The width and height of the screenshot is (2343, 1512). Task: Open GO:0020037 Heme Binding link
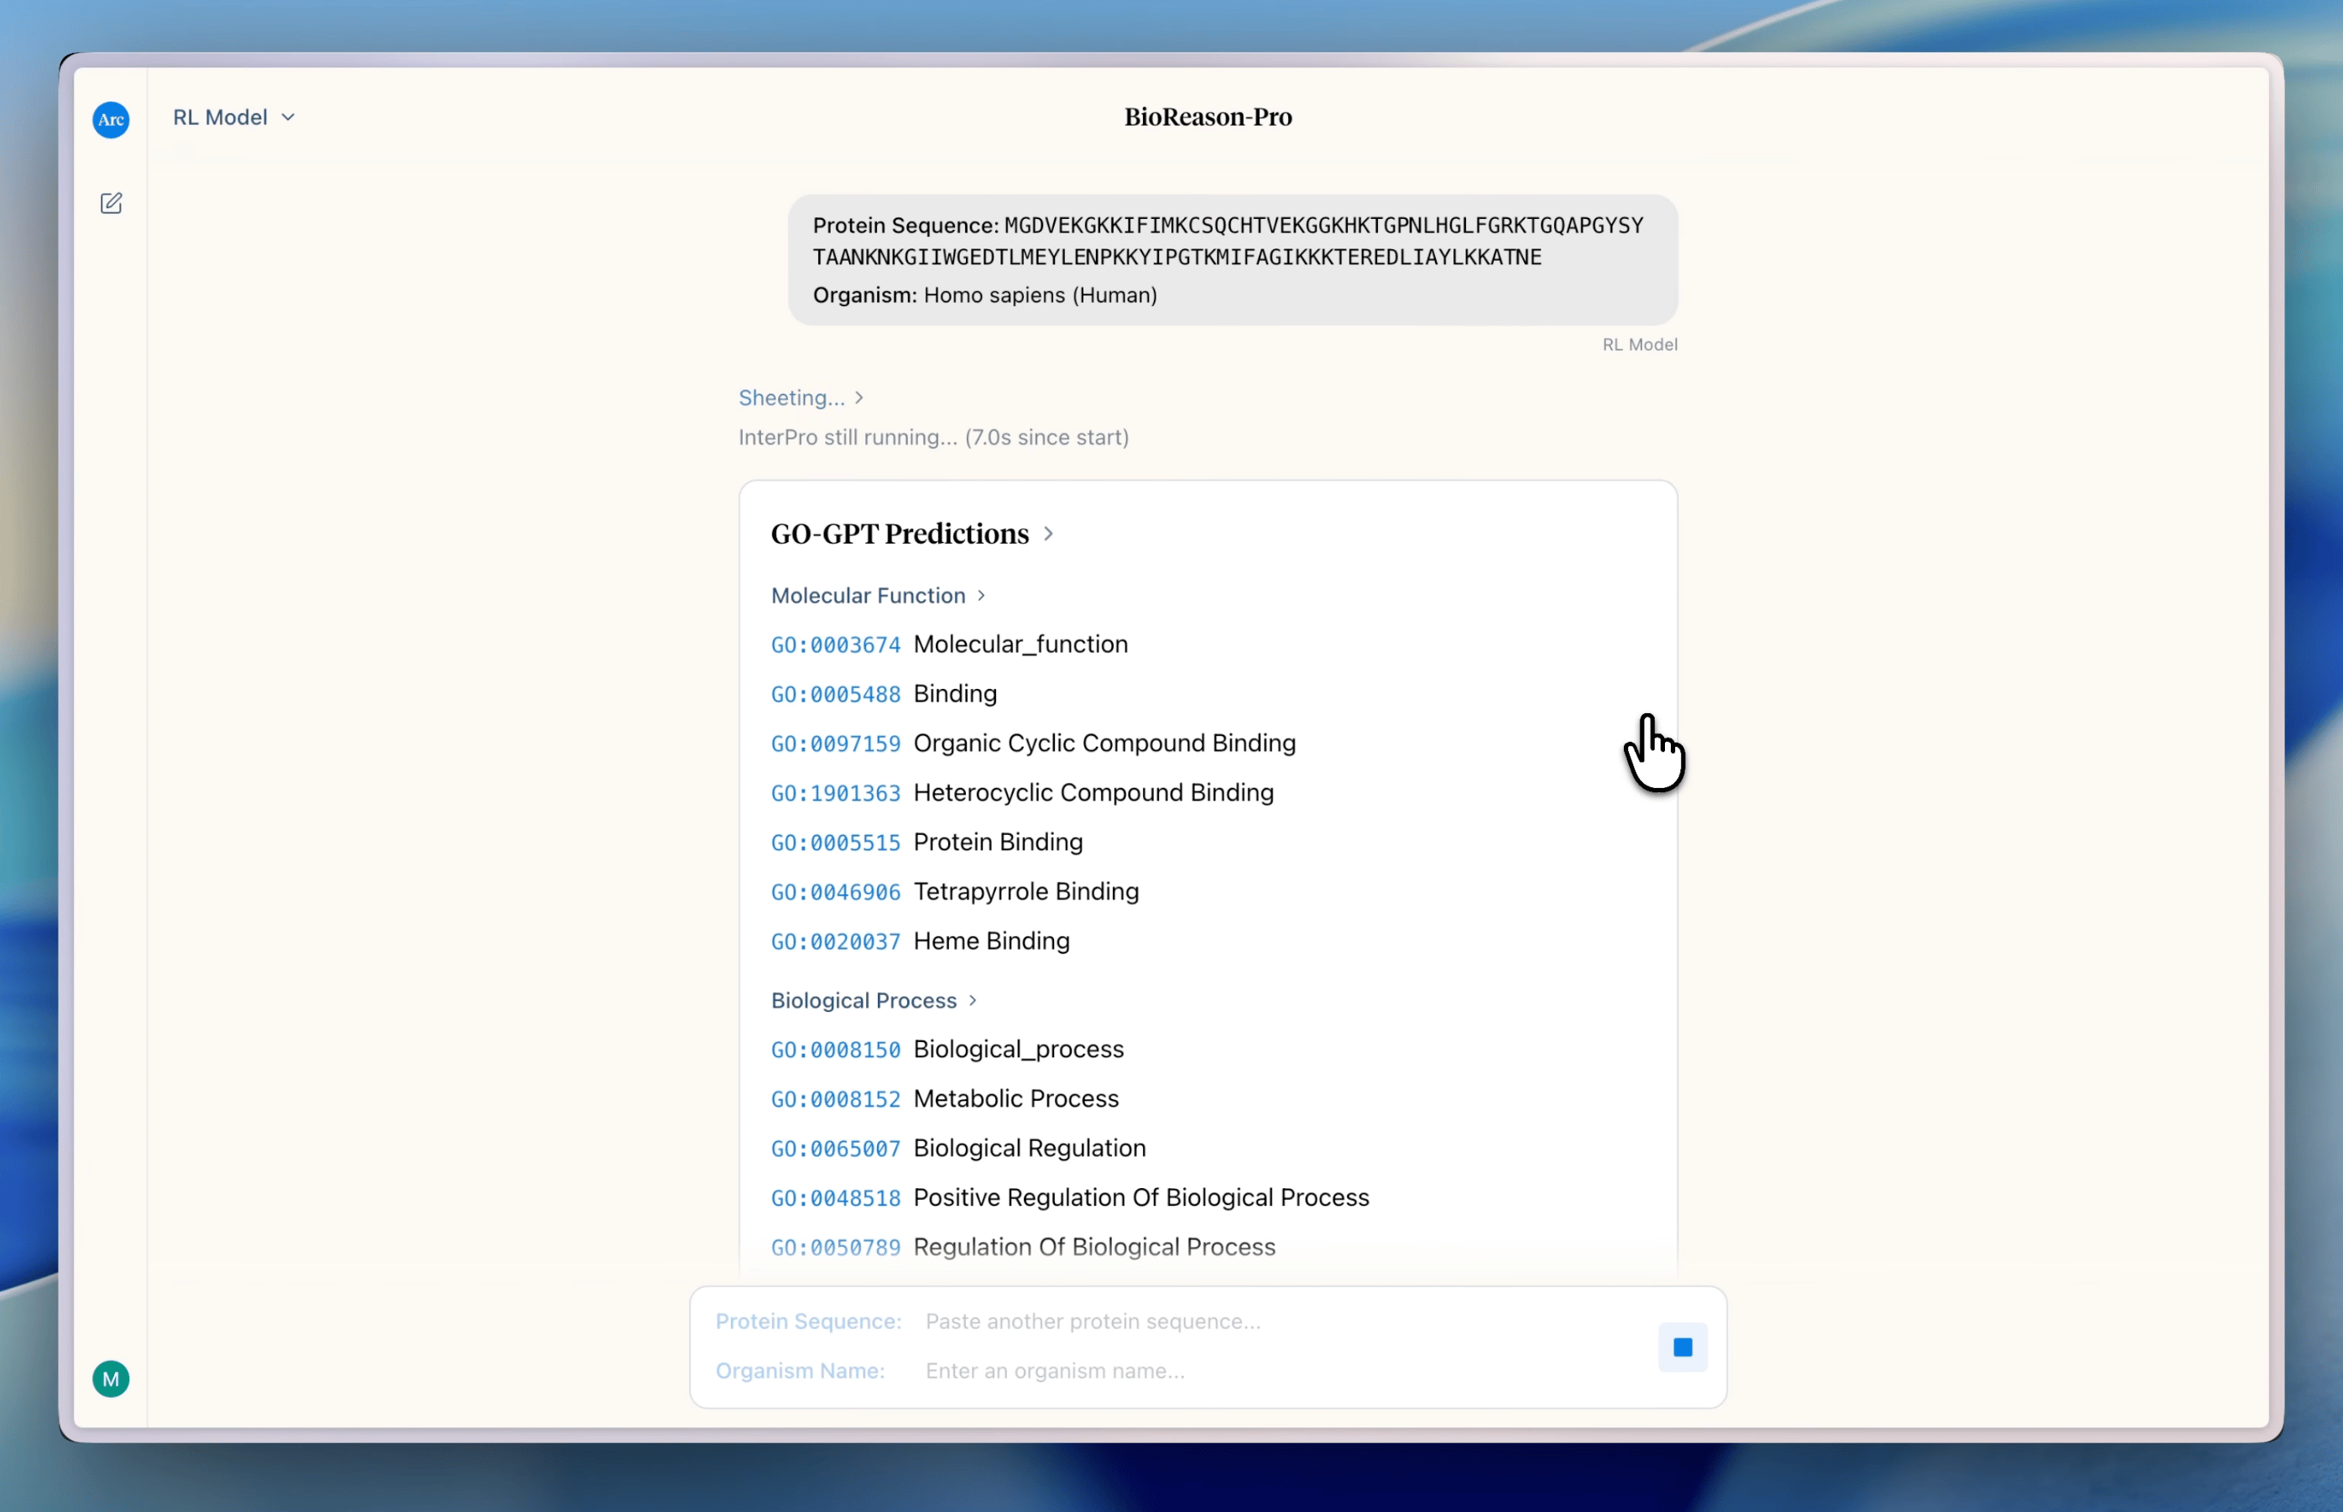(x=836, y=941)
